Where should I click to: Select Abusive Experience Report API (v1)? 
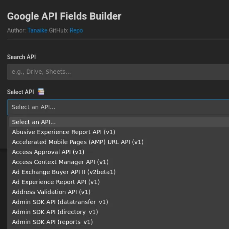coord(119,132)
